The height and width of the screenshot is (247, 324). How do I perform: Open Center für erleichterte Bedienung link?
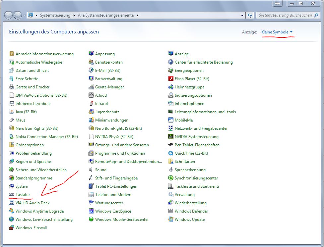[x=204, y=62]
